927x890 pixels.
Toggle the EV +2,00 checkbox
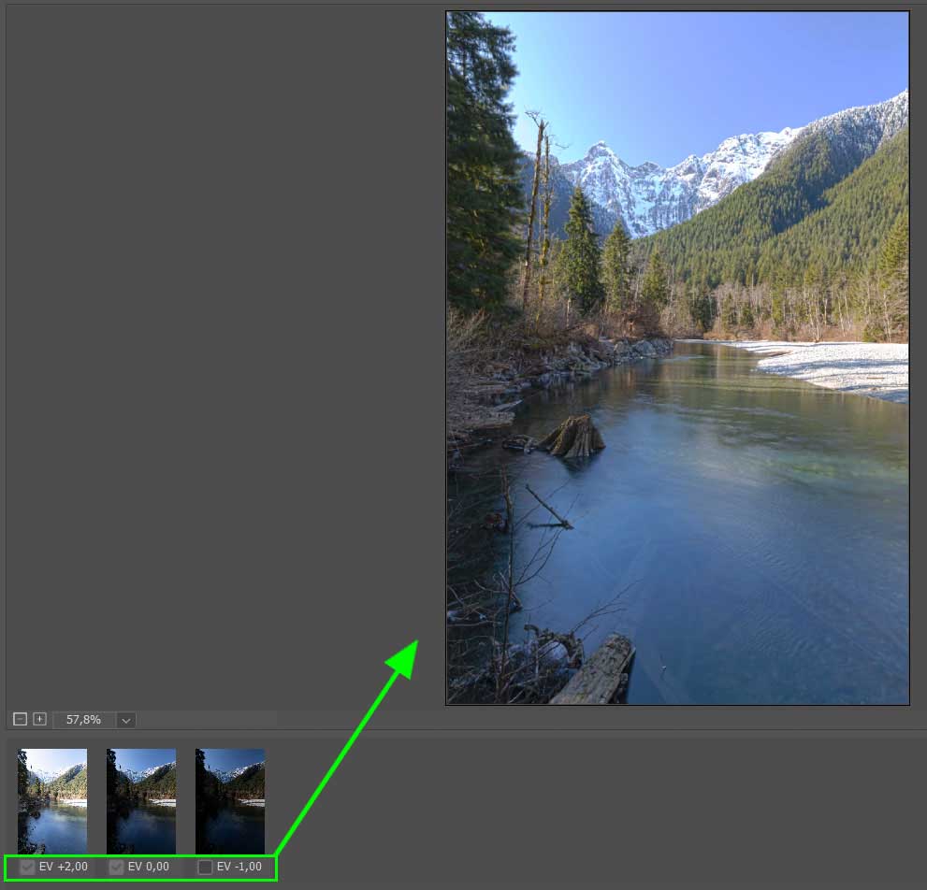point(27,867)
